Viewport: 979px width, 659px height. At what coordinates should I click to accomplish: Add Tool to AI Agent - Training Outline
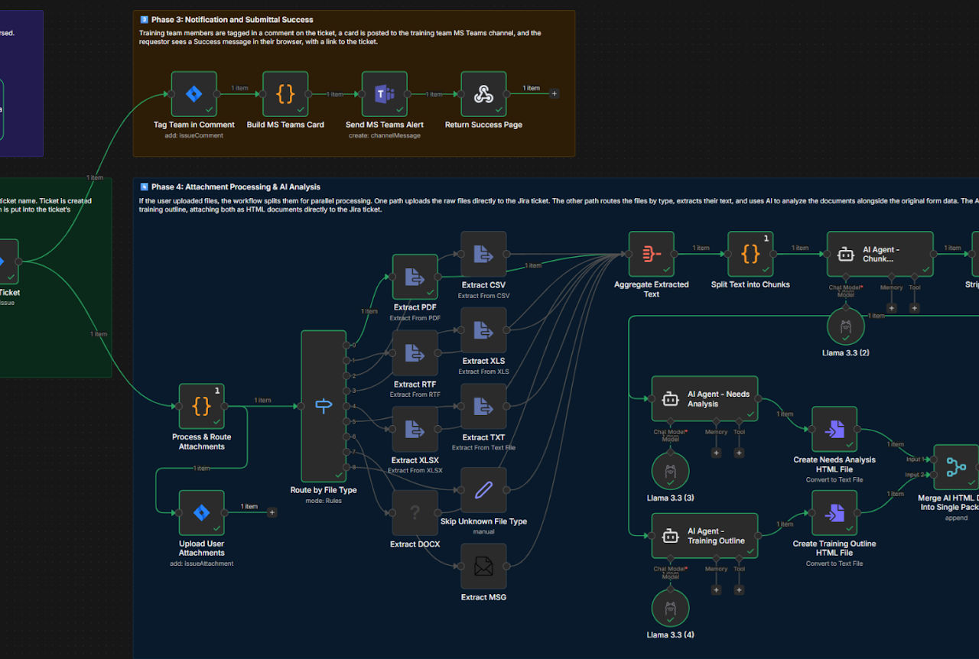(x=740, y=589)
